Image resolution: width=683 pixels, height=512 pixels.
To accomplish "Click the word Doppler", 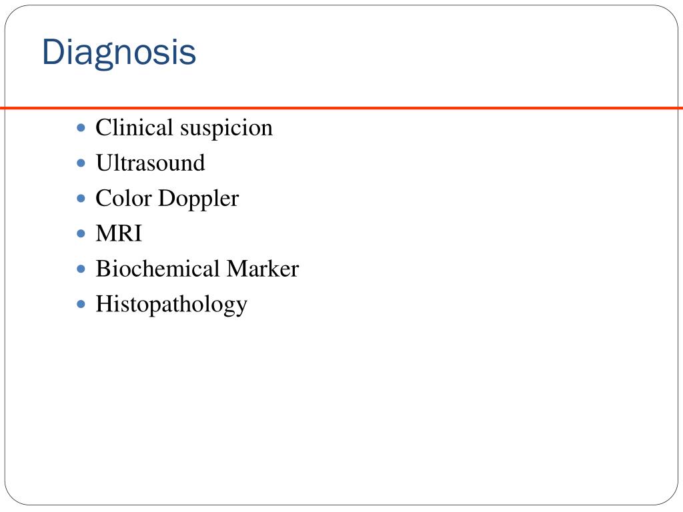I will tap(199, 200).
